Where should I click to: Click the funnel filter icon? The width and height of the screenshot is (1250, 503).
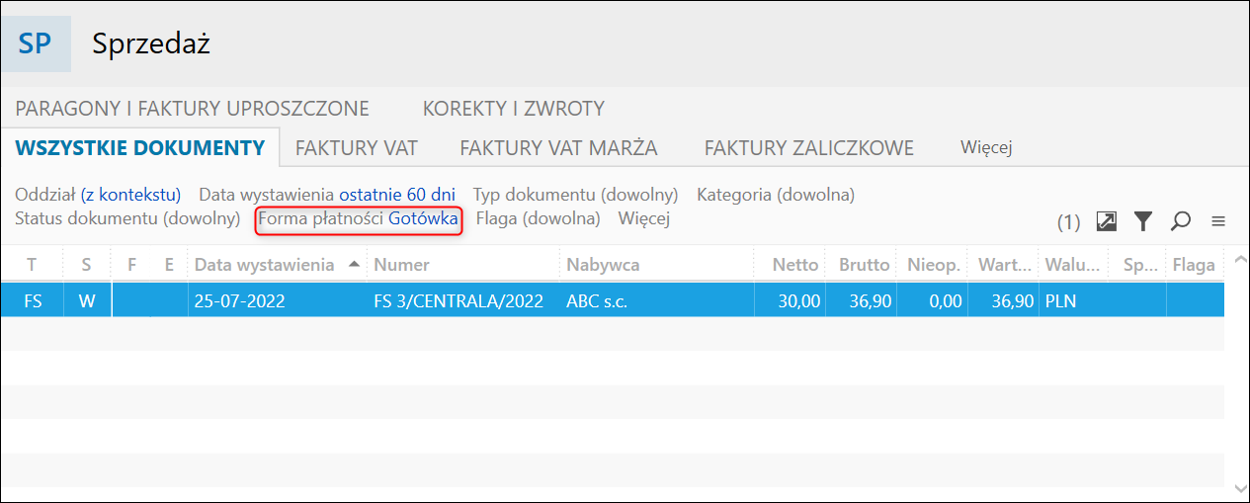tap(1143, 221)
